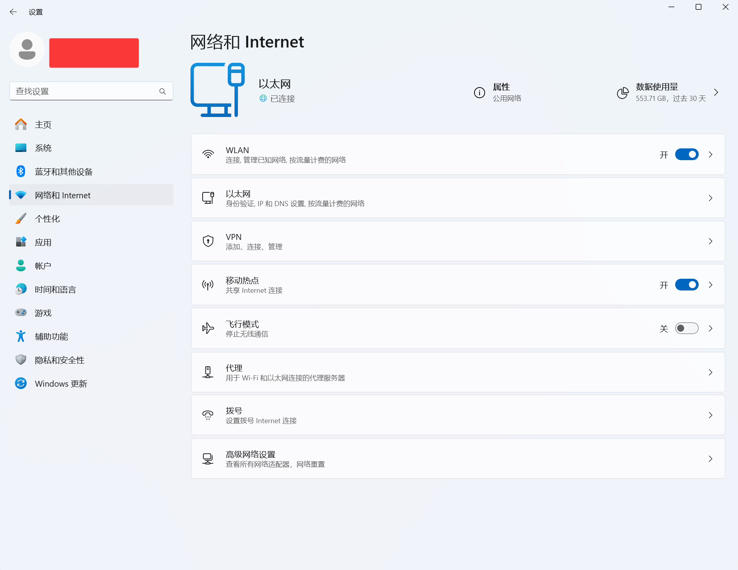Expand the 以太网 row chevron
Image resolution: width=738 pixels, height=570 pixels.
coord(710,198)
